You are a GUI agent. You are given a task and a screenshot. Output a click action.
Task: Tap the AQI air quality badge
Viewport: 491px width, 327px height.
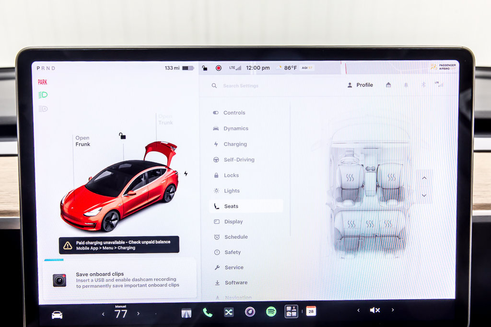tap(307, 68)
